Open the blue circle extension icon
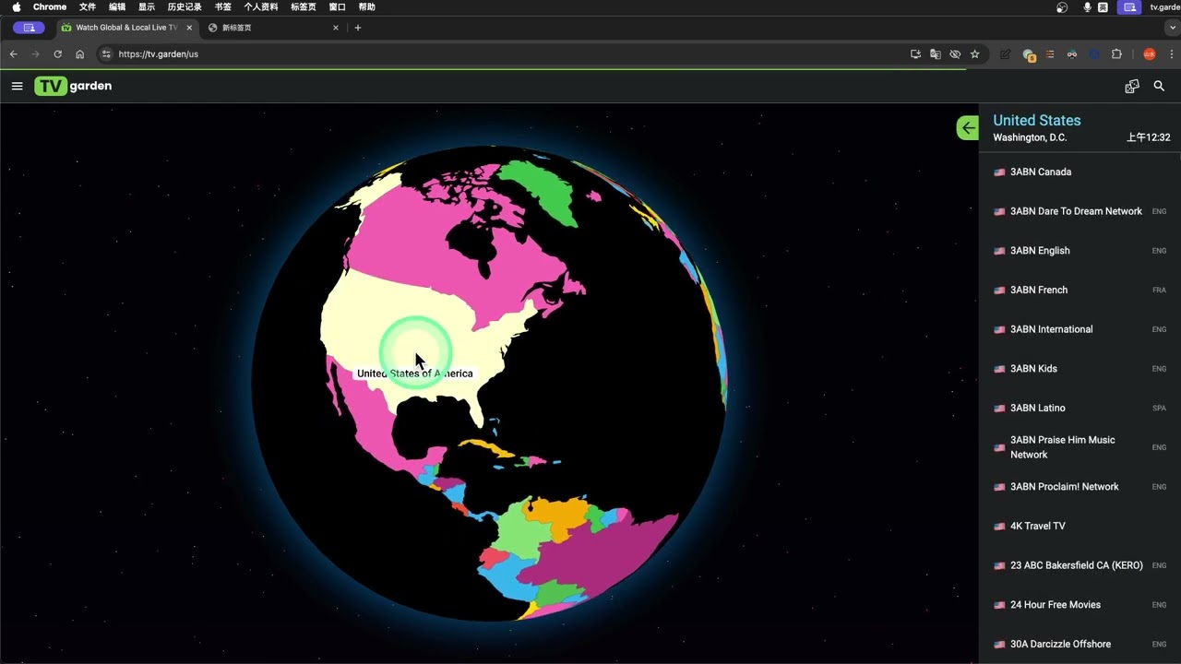The width and height of the screenshot is (1181, 664). point(1094,54)
